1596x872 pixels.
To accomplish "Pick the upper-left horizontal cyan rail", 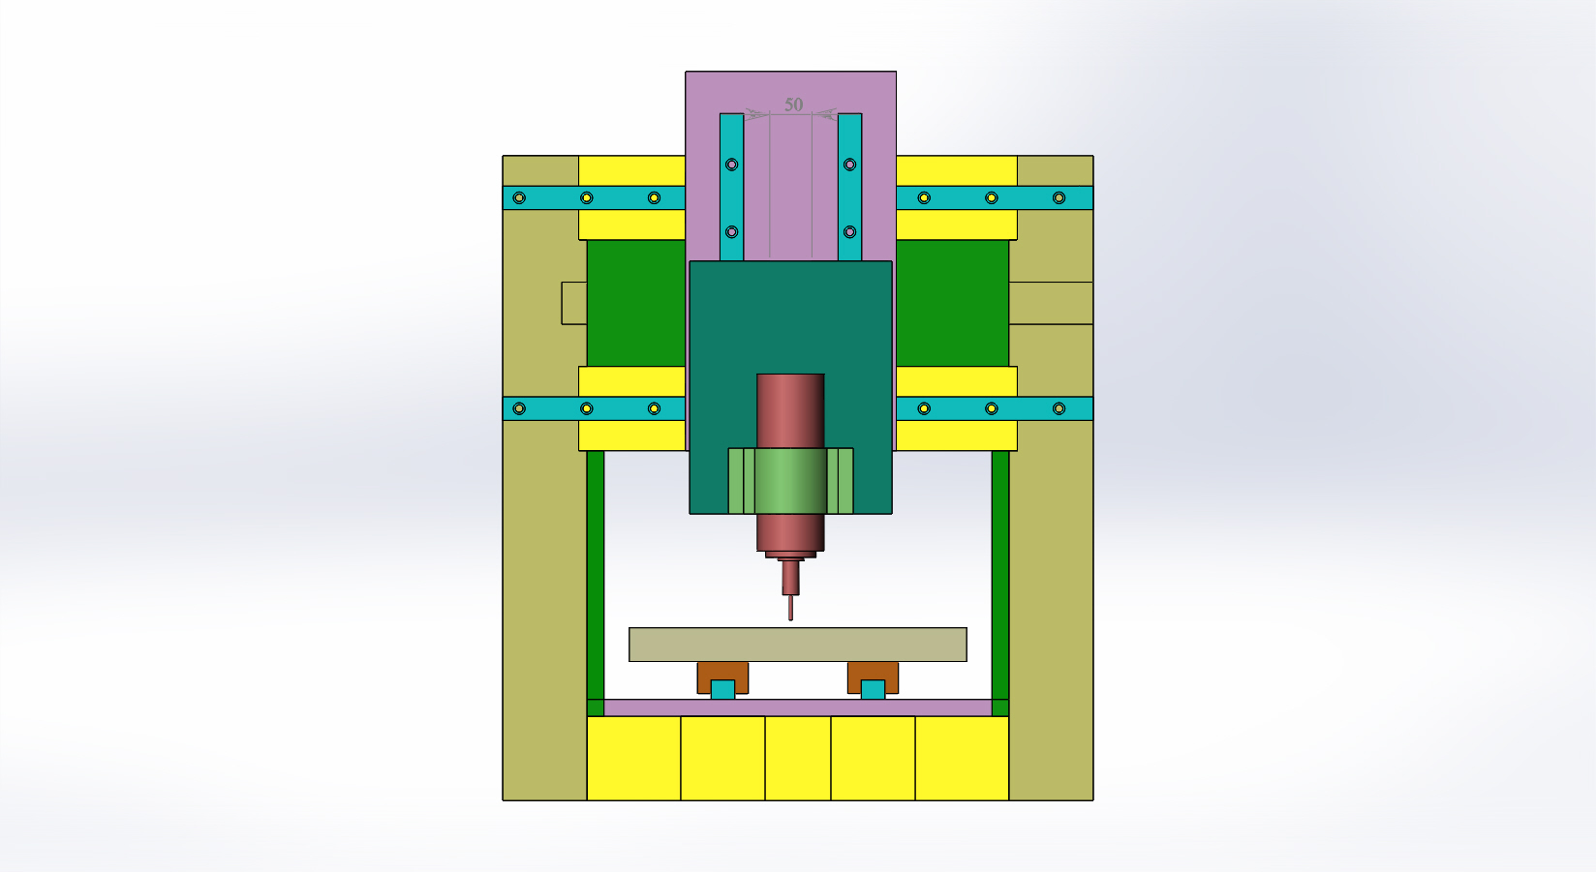I will pos(594,197).
